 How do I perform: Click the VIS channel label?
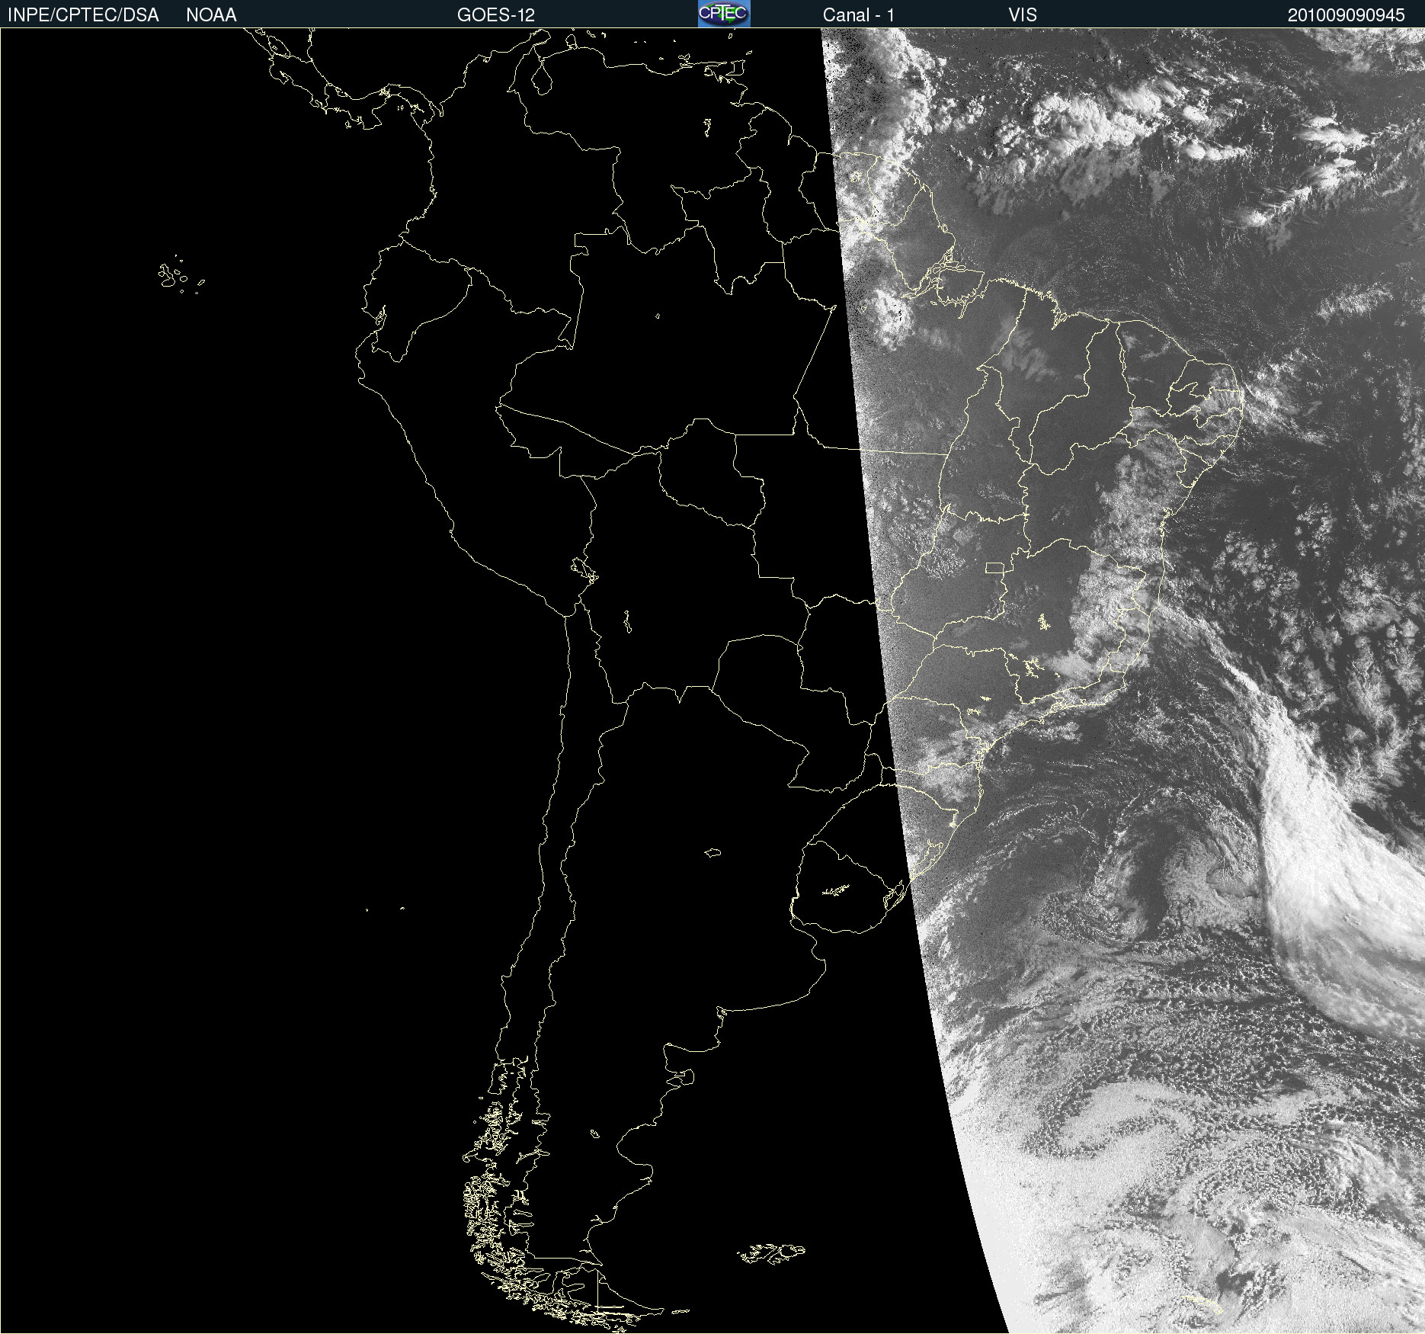coord(1023,15)
